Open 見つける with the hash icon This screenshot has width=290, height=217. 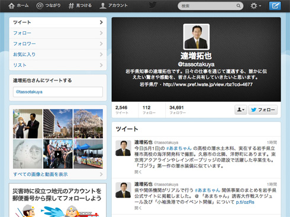coord(80,6)
